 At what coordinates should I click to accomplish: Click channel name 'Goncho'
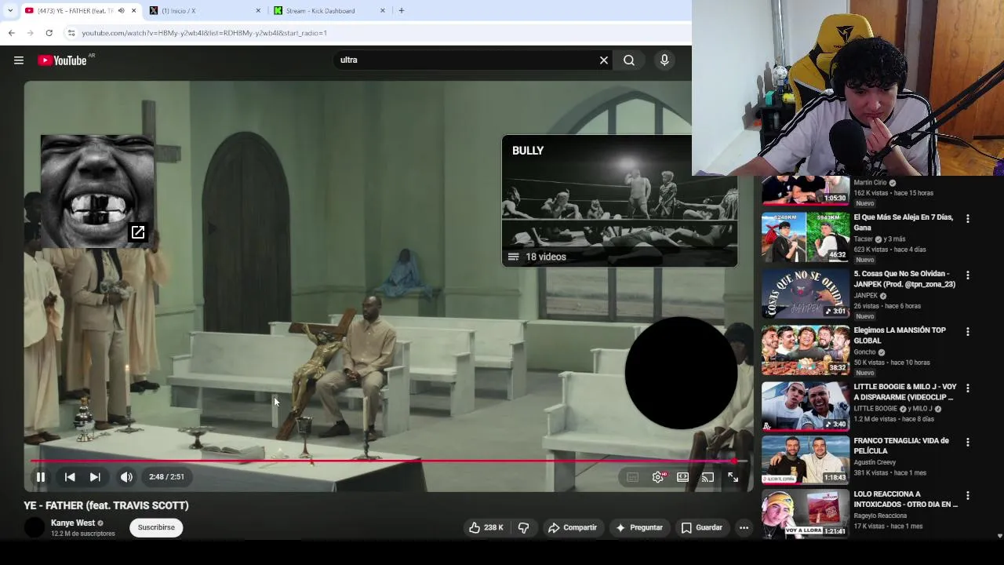click(x=865, y=352)
